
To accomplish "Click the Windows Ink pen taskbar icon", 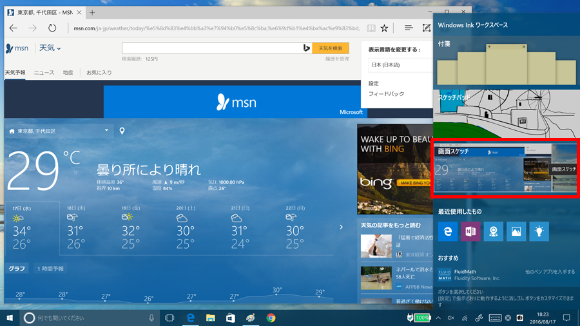I will [x=479, y=318].
